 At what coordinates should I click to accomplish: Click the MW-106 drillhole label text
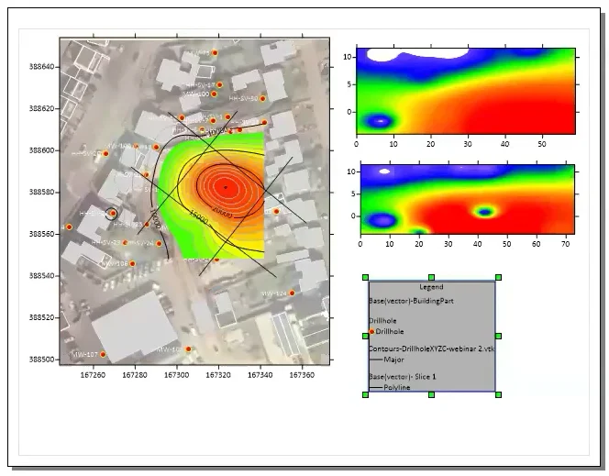tap(115, 263)
